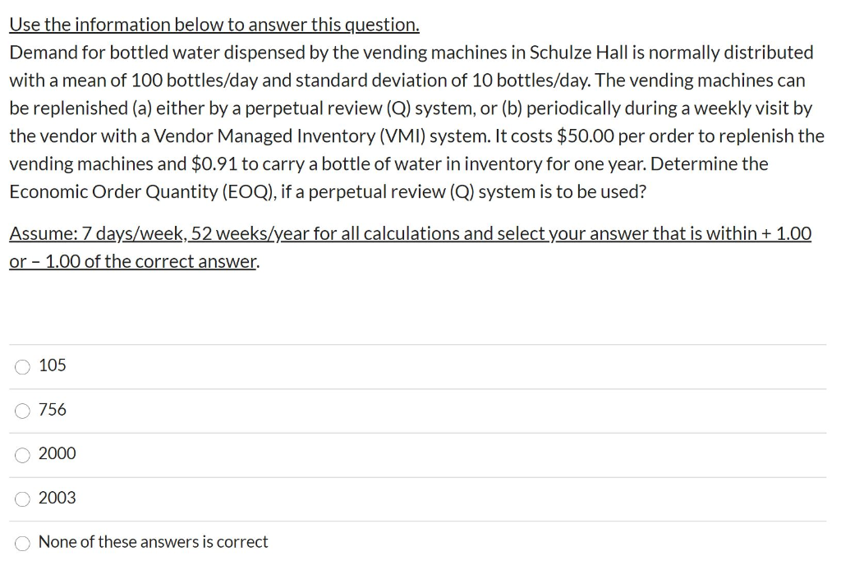Click the answer text '2000'
841x579 pixels.
[58, 453]
